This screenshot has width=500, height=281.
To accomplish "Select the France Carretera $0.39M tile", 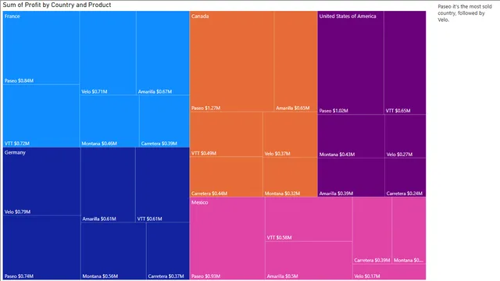I will pos(165,122).
